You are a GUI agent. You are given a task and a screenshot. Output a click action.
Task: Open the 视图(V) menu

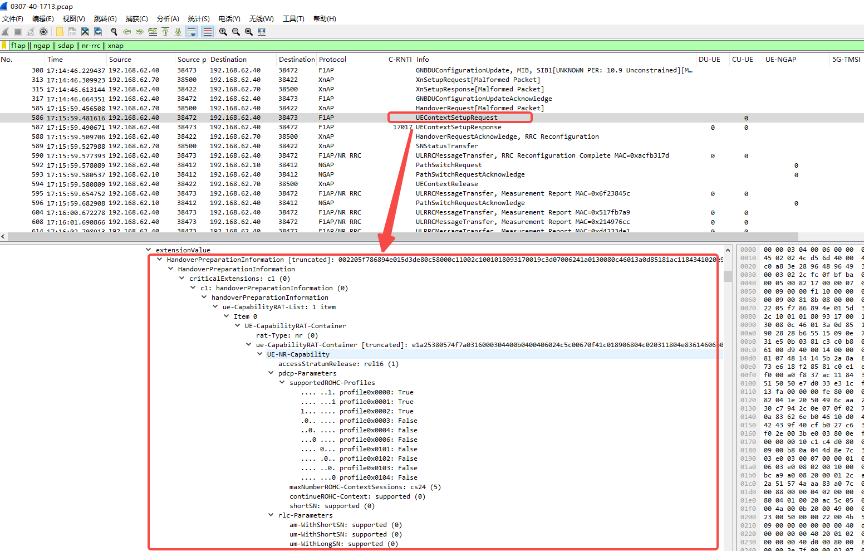74,19
